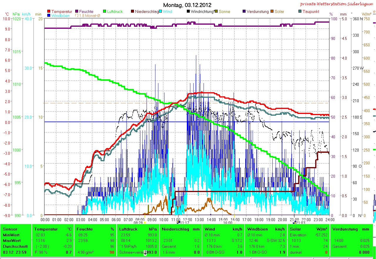Screen dimensions: 376x259
Task: Click the title 'Montag, 03.12.2012'
Action: pyautogui.click(x=187, y=5)
